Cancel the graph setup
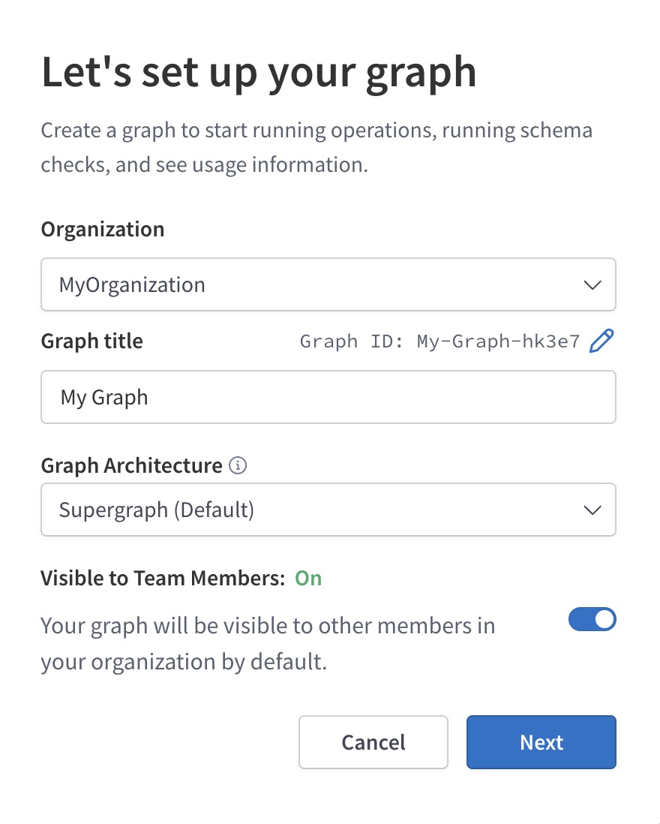 click(373, 742)
